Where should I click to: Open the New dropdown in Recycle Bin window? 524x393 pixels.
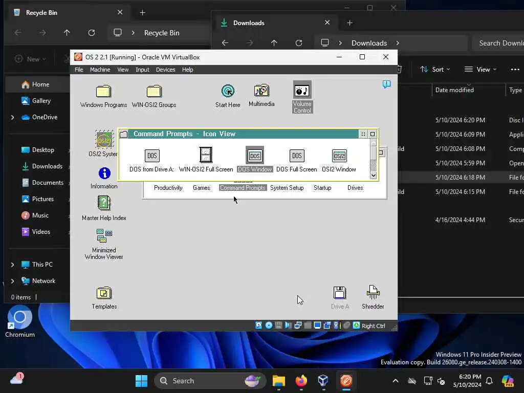[x=30, y=59]
